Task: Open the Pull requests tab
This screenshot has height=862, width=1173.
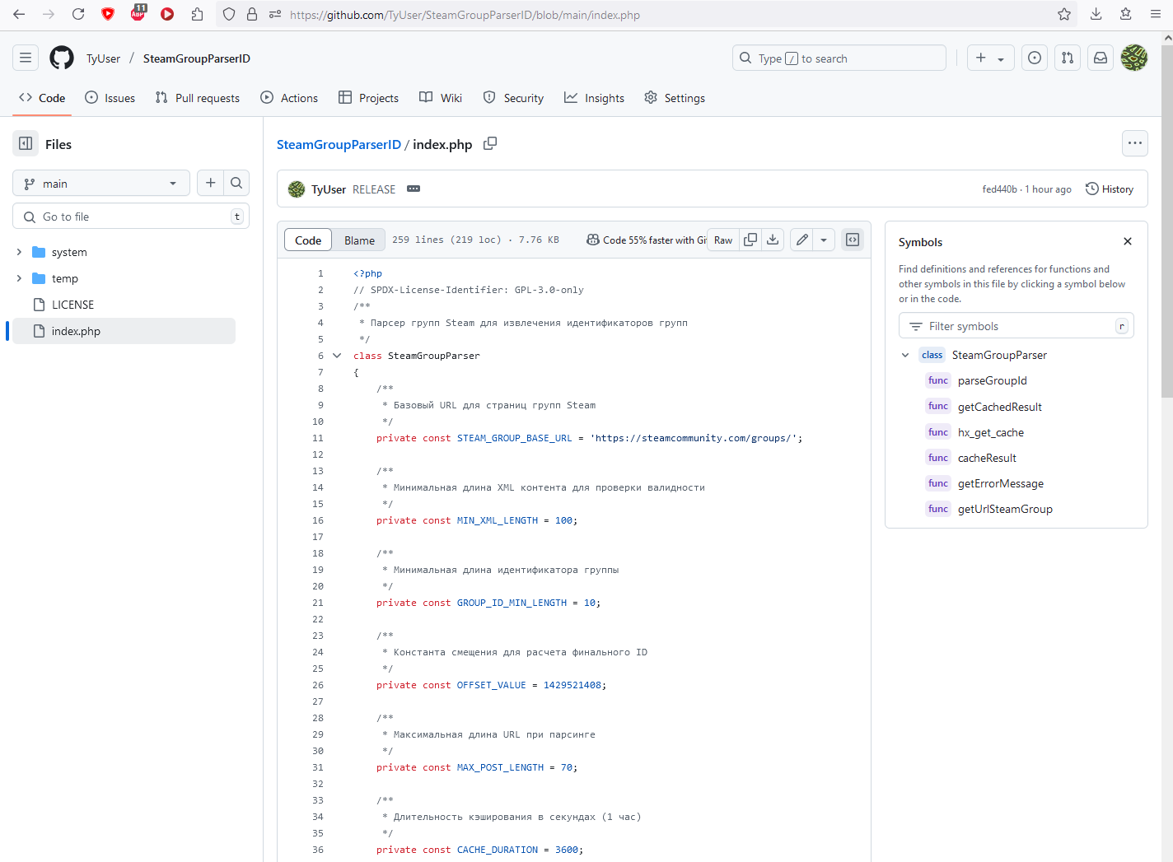Action: pyautogui.click(x=198, y=98)
